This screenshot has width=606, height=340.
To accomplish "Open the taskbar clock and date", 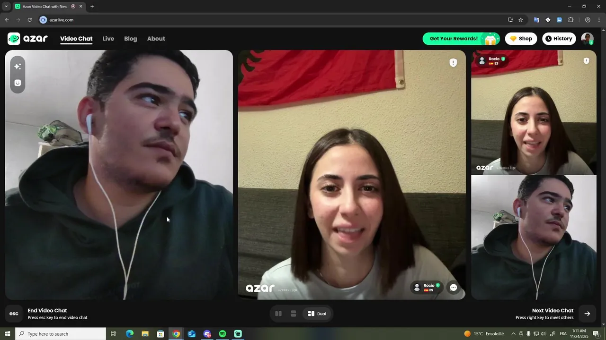I will click(579, 334).
